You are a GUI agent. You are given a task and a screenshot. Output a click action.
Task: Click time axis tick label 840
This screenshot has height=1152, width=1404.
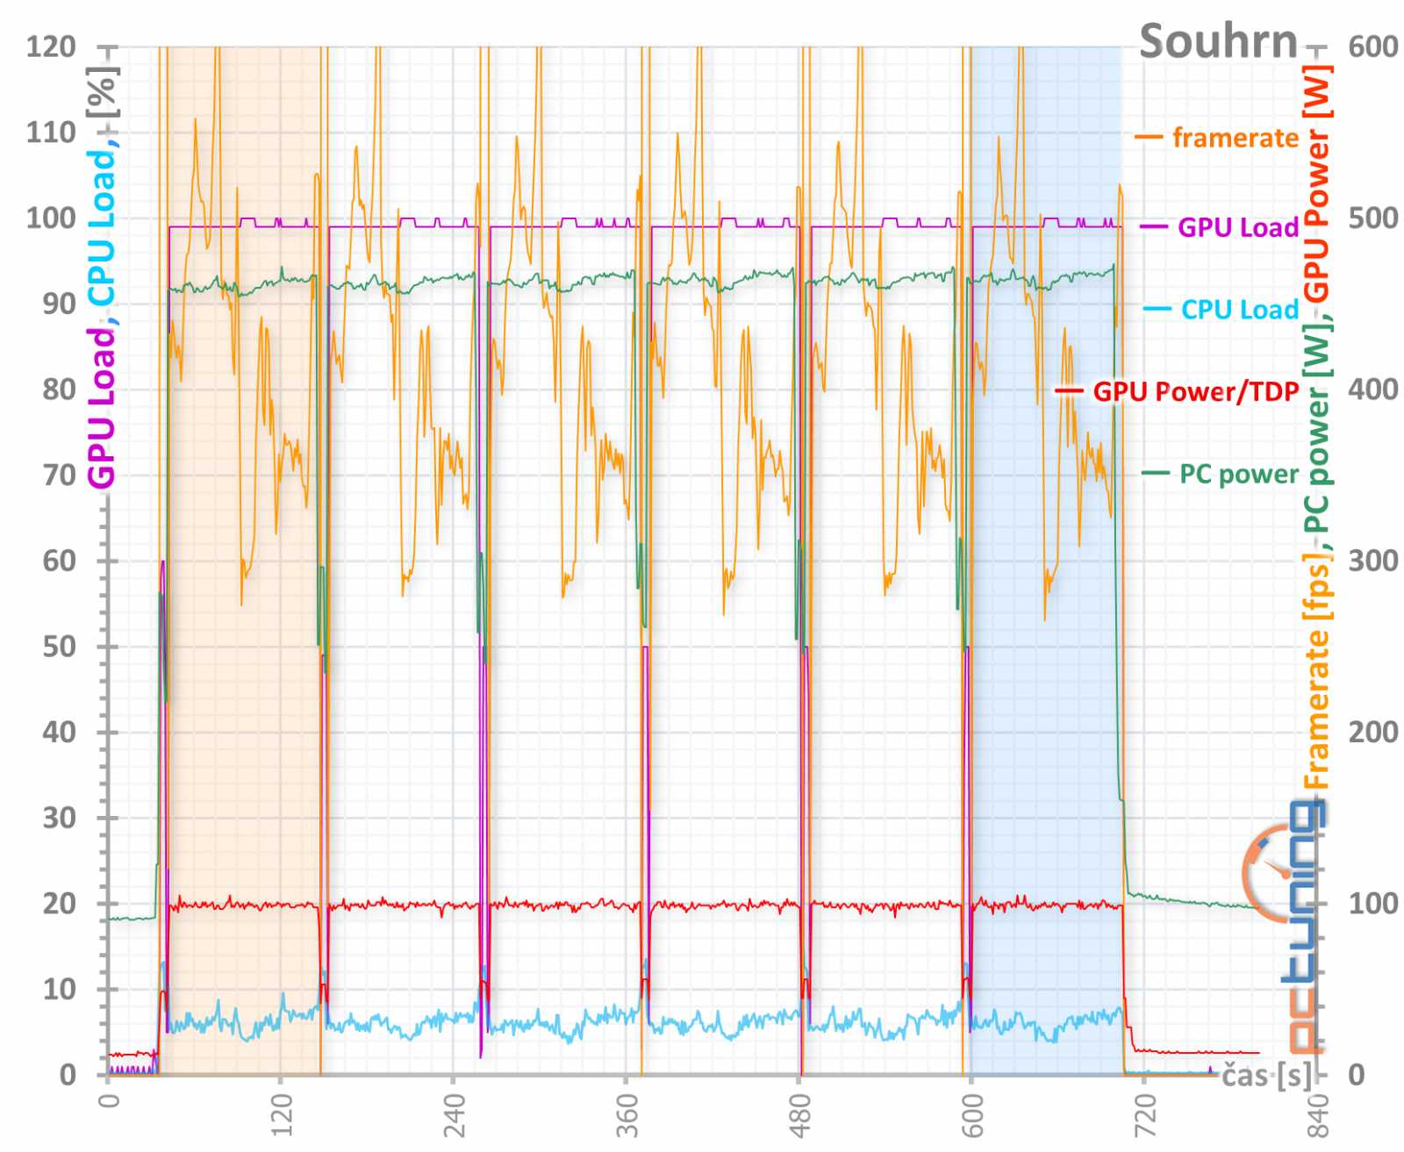pyautogui.click(x=1317, y=1114)
